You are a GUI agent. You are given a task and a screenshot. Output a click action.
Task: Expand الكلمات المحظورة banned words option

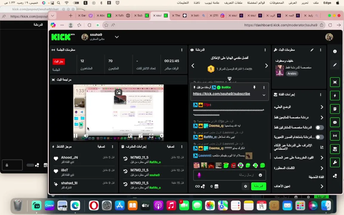click(322, 168)
